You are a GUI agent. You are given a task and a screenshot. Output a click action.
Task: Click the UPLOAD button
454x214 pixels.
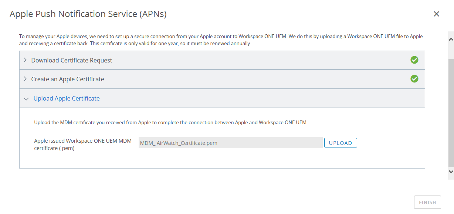340,143
